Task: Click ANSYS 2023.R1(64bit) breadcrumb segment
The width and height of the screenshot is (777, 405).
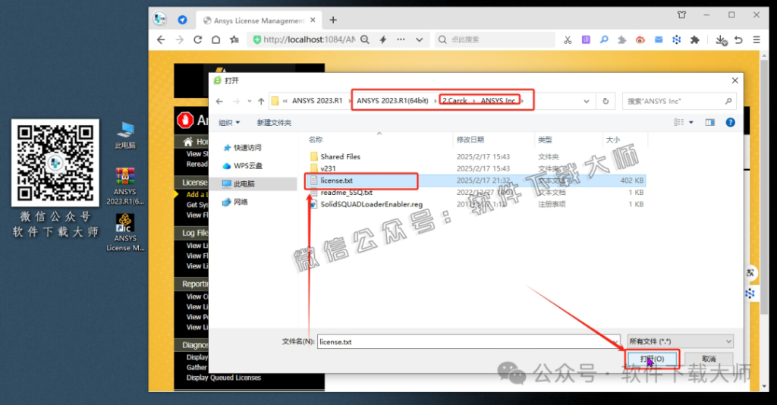Action: click(392, 101)
